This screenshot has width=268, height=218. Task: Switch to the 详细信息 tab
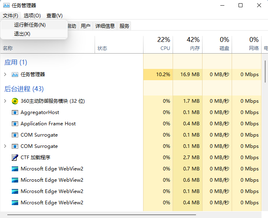pyautogui.click(x=105, y=26)
